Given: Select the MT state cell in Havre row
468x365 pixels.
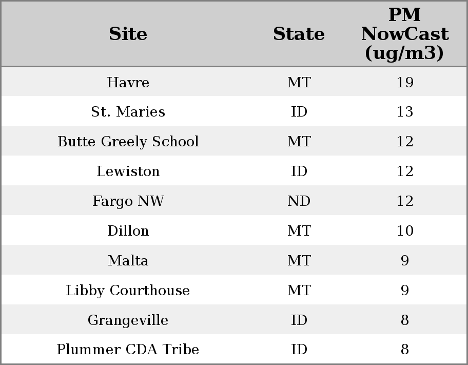Looking at the screenshot, I should point(299,82).
